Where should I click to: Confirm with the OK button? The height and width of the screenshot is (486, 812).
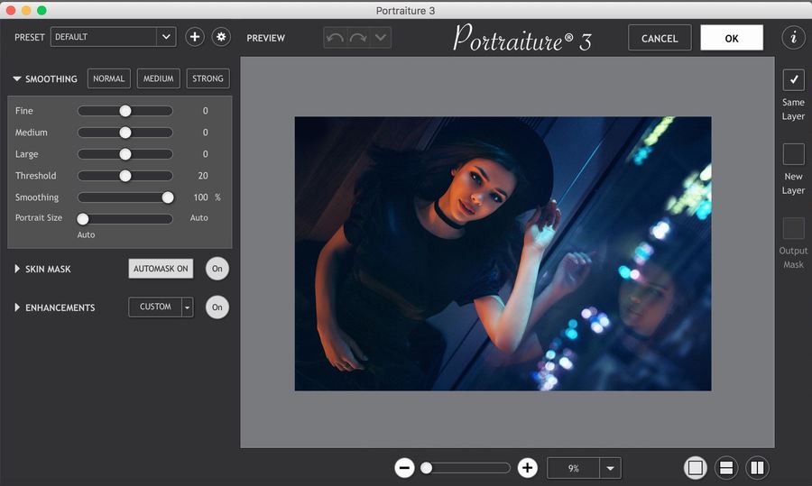pyautogui.click(x=732, y=38)
